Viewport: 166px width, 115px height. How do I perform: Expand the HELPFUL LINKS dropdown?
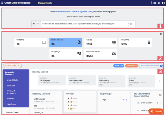coord(12,66)
